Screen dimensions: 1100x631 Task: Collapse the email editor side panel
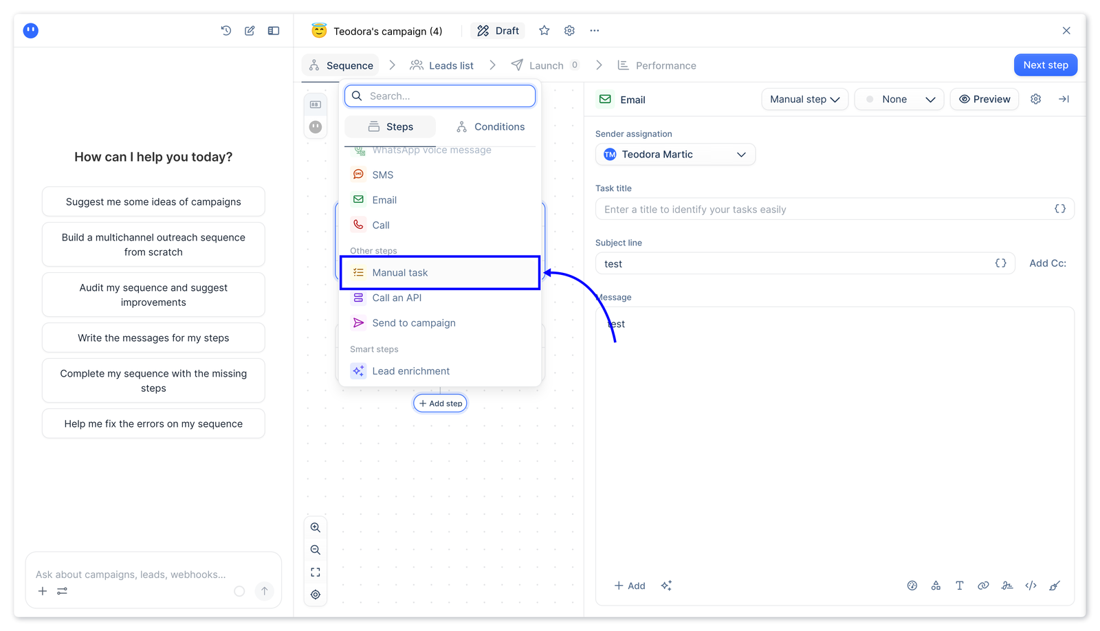coord(1064,99)
